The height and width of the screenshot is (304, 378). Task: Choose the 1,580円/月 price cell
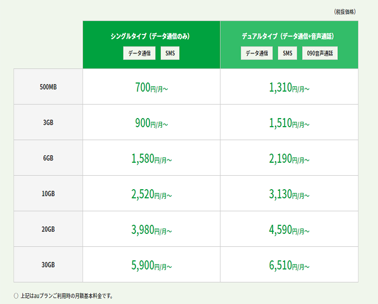click(x=151, y=158)
